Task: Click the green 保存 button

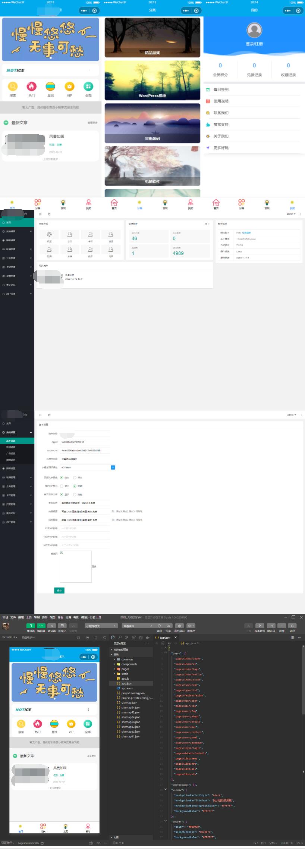Action: tap(59, 590)
